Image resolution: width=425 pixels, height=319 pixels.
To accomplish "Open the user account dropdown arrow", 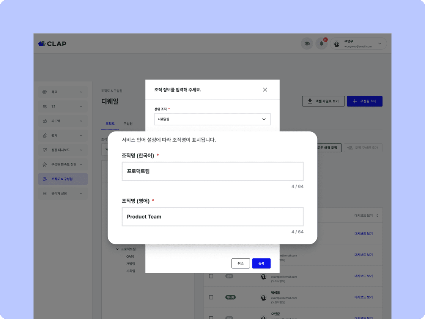I will point(379,44).
